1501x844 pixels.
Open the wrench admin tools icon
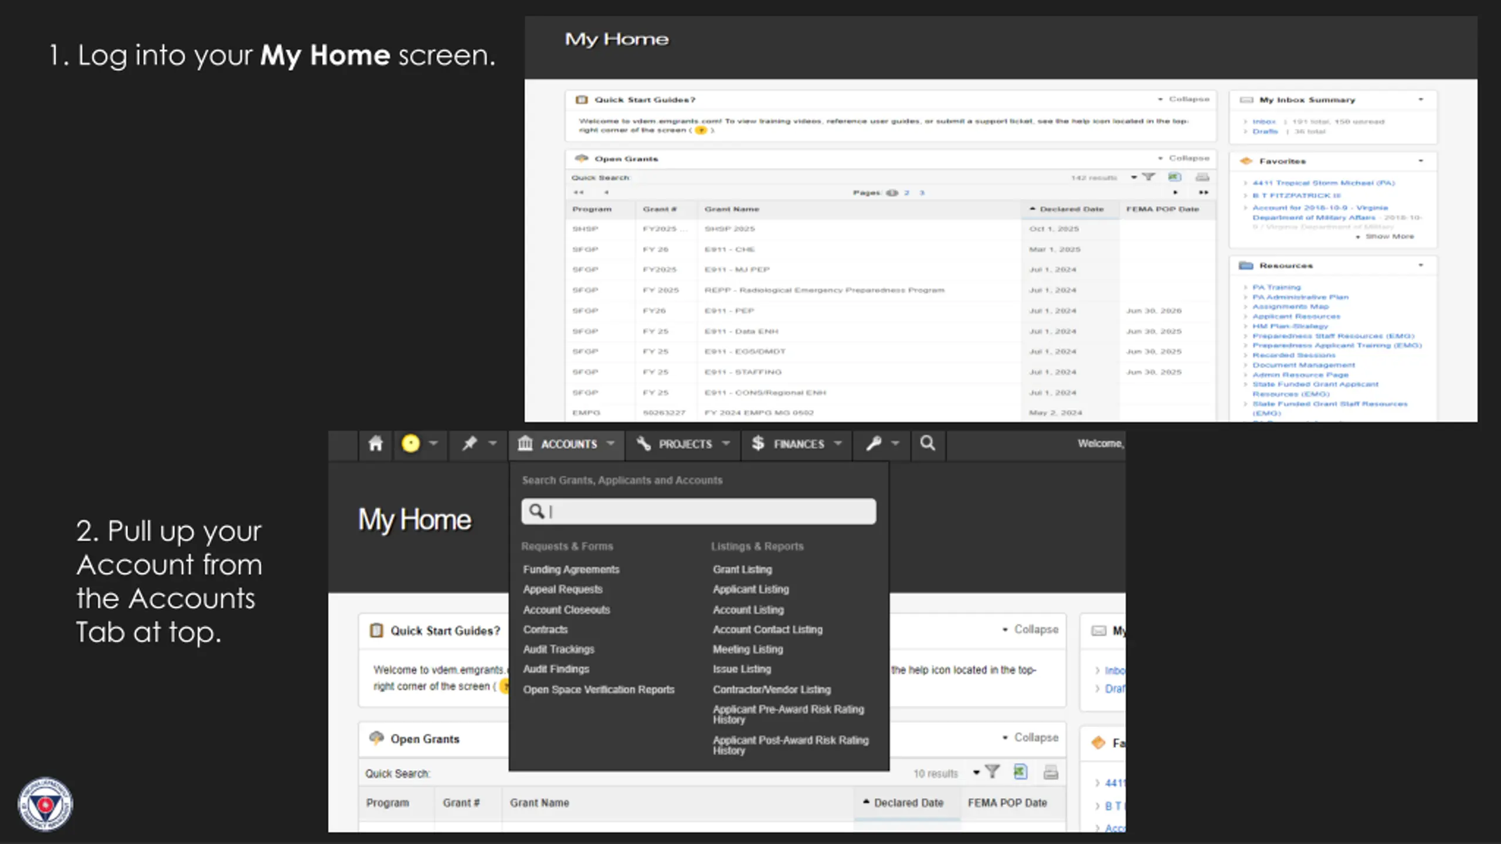(x=874, y=444)
